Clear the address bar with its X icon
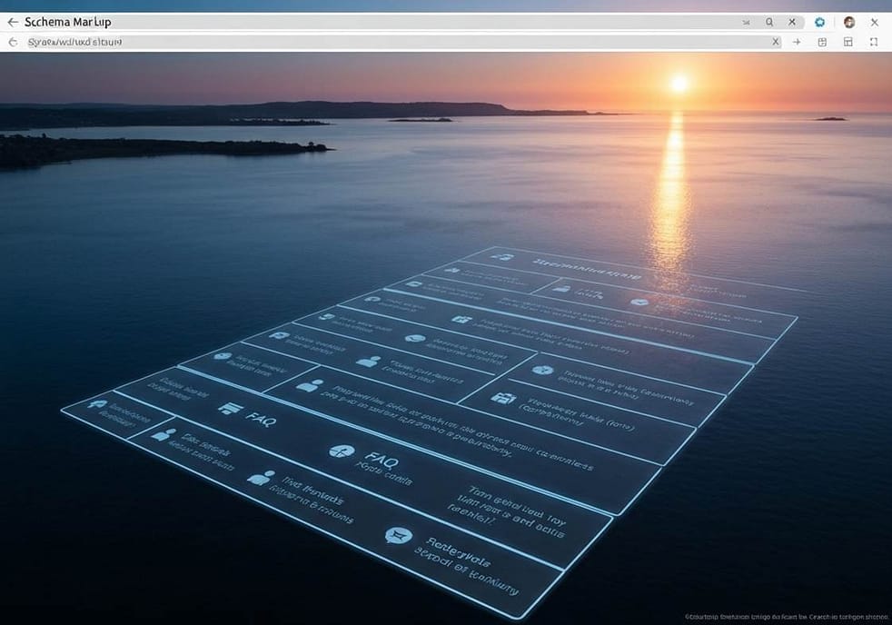This screenshot has height=625, width=892. tap(776, 42)
